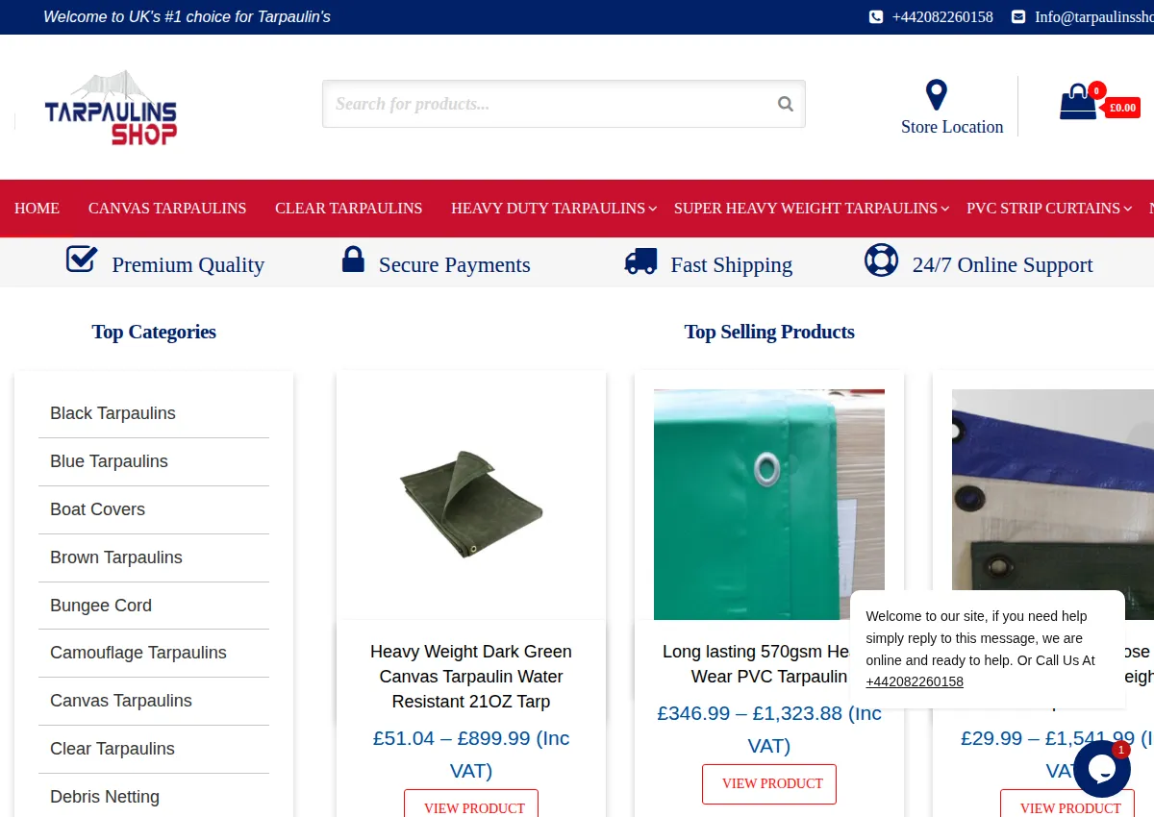This screenshot has width=1154, height=817.
Task: Click phone number in chat welcome popup
Action: tap(915, 681)
